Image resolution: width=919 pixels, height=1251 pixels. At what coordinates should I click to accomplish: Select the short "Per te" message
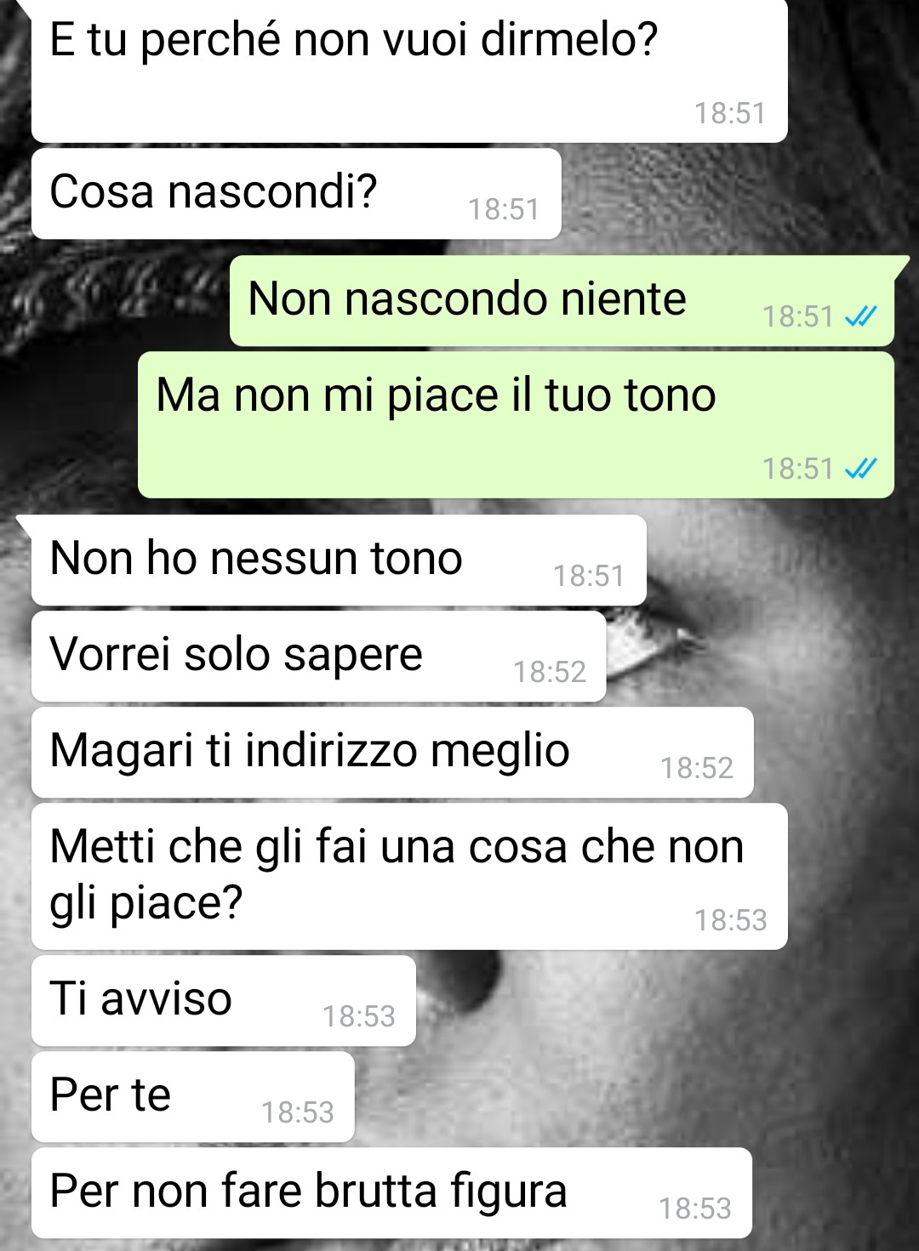(x=192, y=1097)
